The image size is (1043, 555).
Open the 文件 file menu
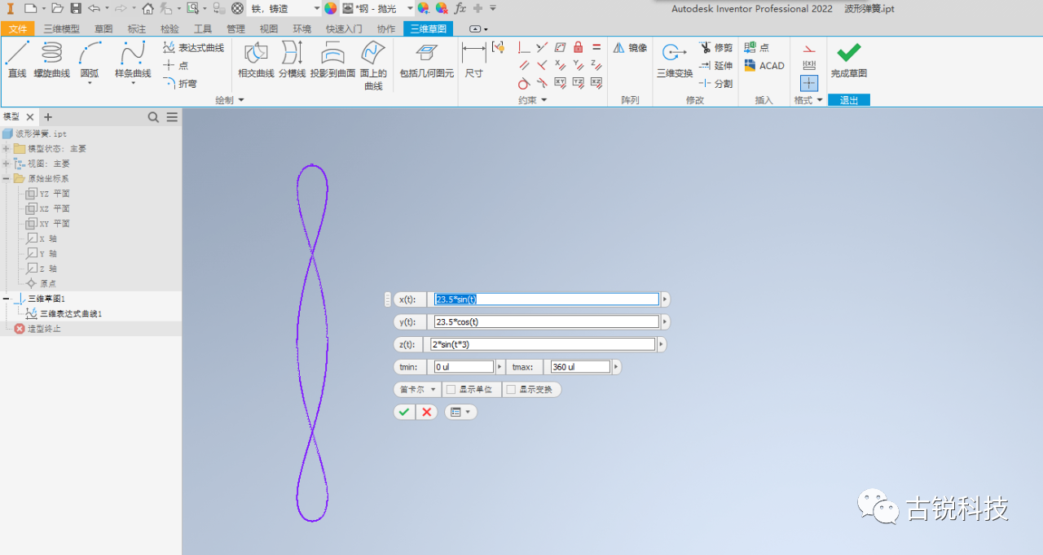pos(18,28)
